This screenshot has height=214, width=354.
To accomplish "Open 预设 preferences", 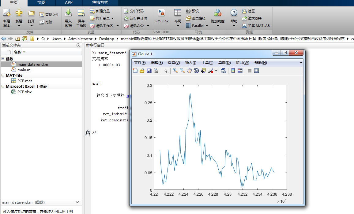I will pyautogui.click(x=192, y=11).
